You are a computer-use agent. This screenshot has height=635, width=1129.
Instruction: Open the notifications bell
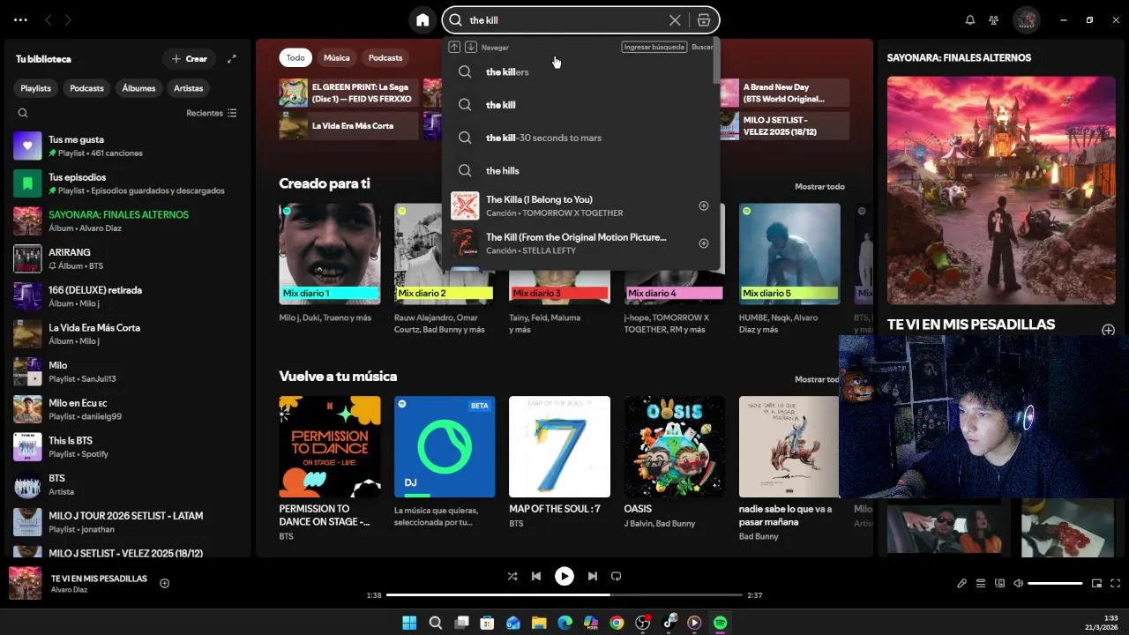click(x=970, y=20)
